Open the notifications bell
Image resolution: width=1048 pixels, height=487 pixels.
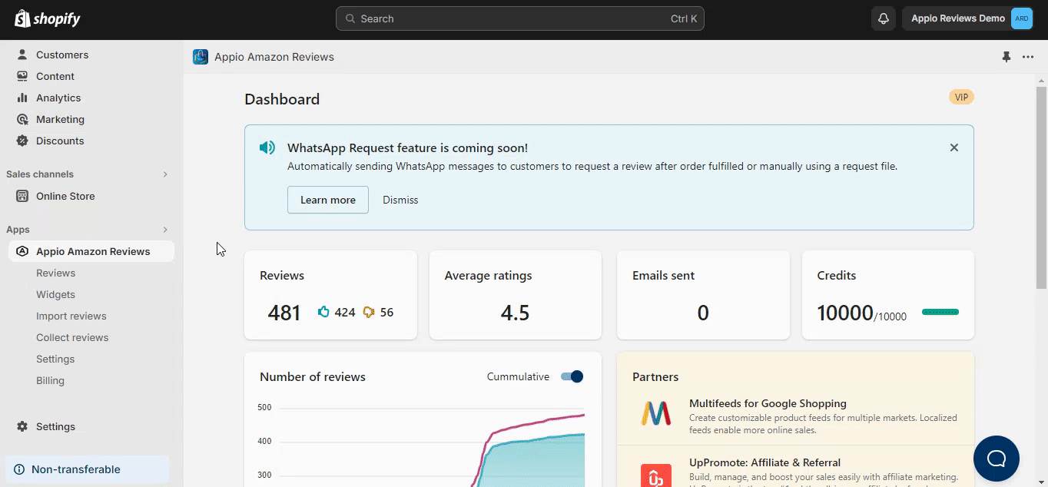coord(884,18)
